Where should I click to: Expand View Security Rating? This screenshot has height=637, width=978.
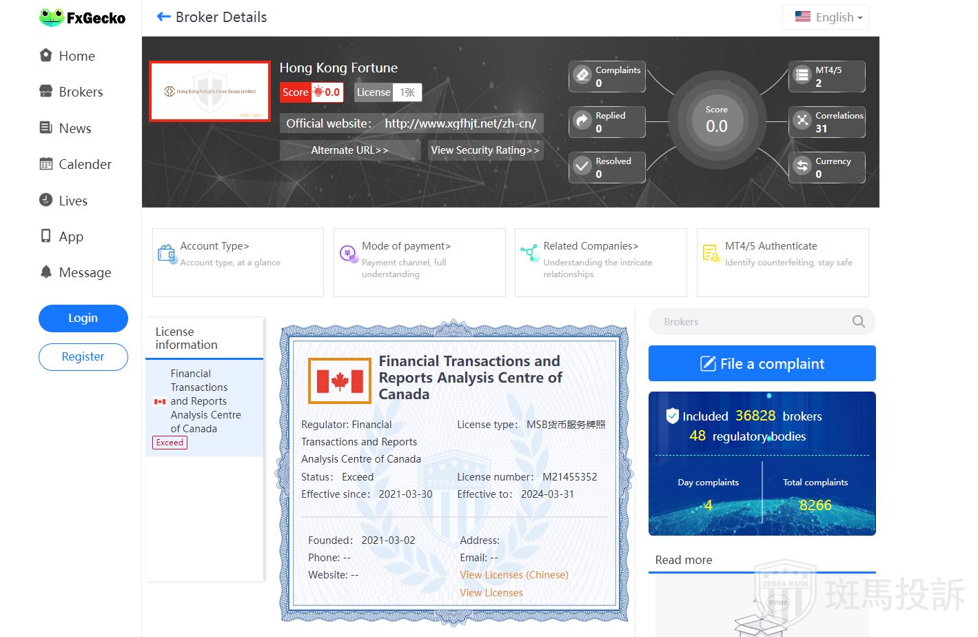point(485,150)
